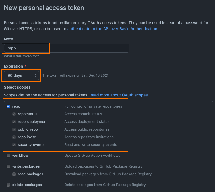This screenshot has width=215, height=192.
Task: Toggle the public_repo checkbox
Action: tap(14, 129)
